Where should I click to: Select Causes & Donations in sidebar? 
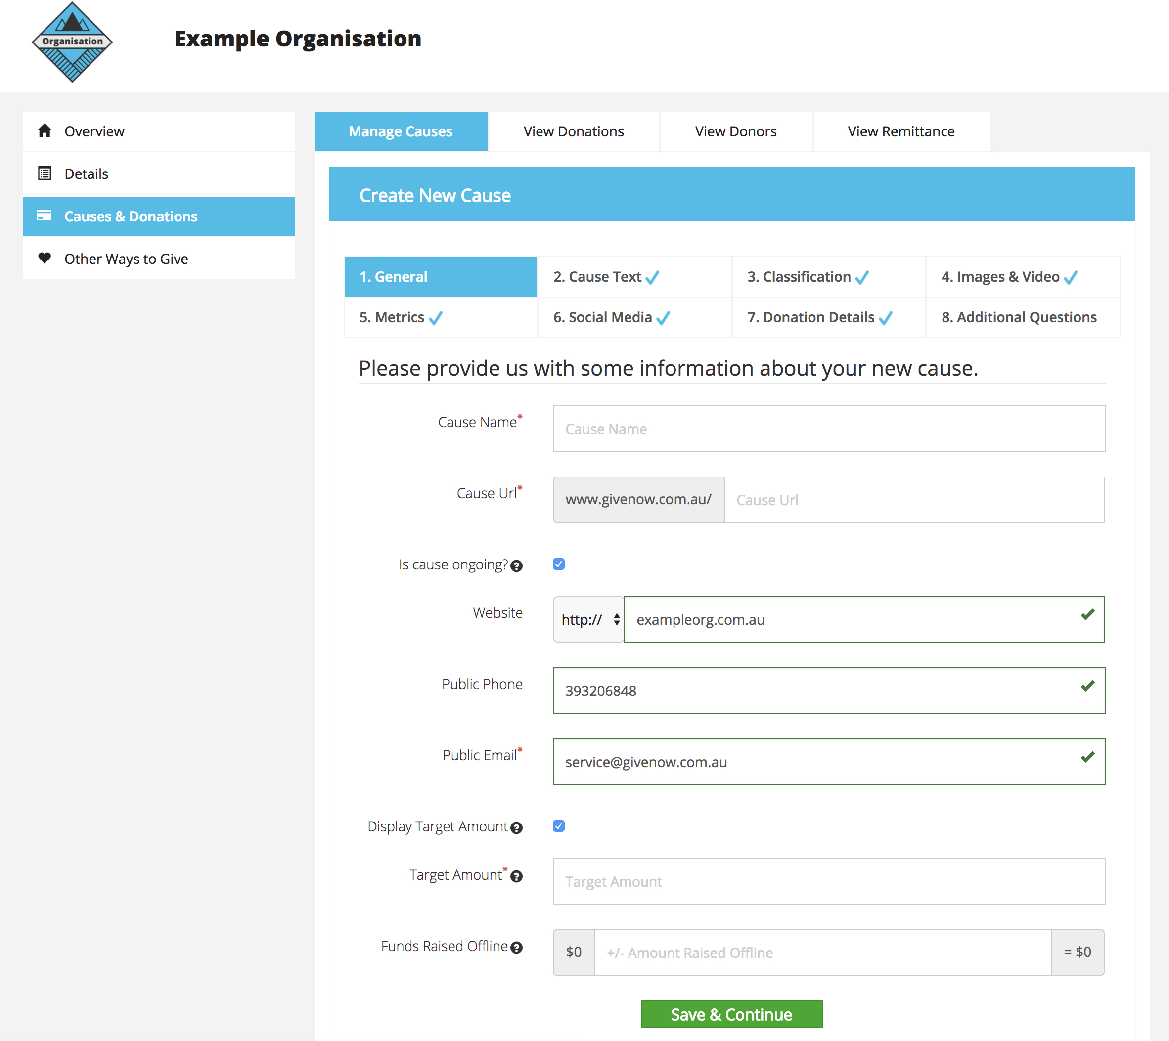pos(159,216)
